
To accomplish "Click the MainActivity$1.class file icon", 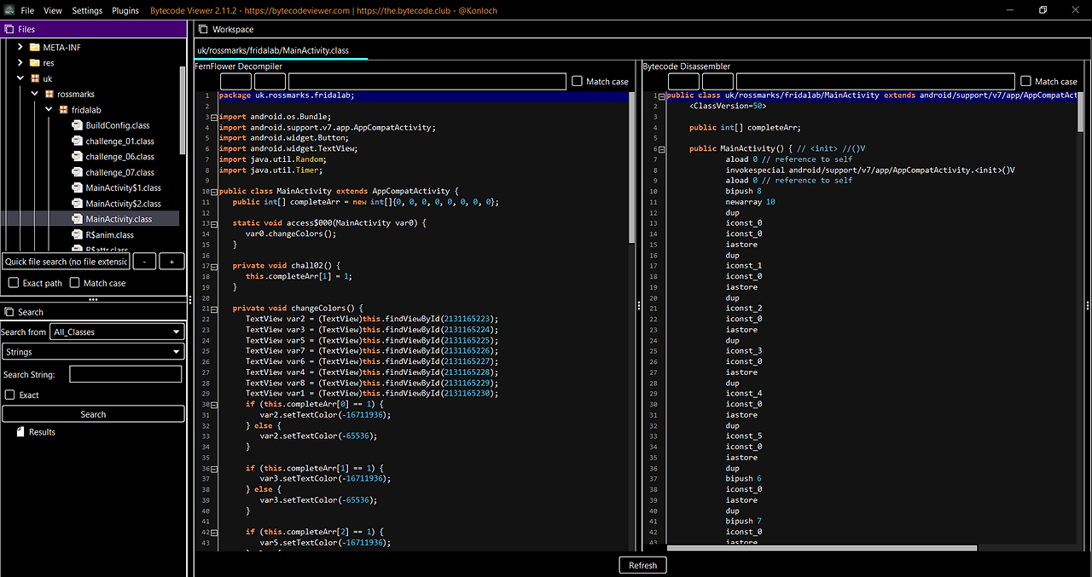I will coord(78,188).
